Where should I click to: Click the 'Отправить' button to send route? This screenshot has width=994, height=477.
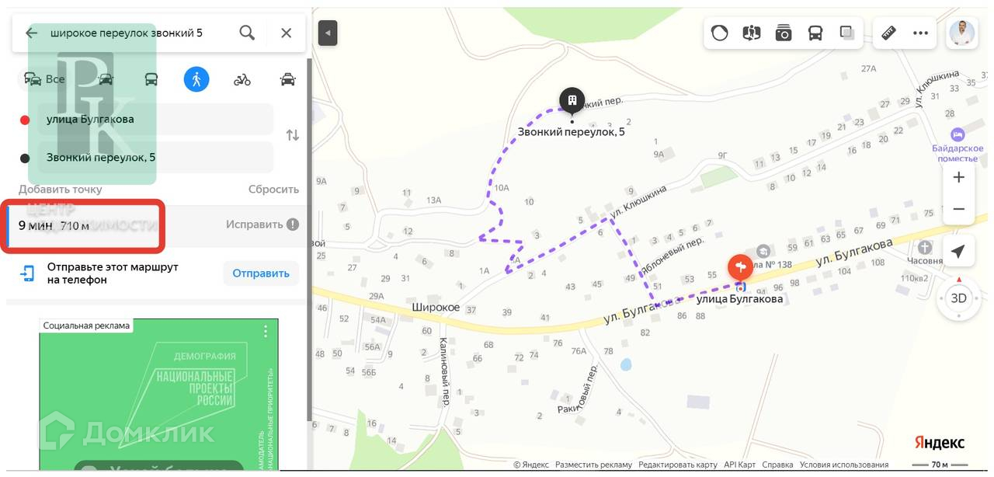click(x=261, y=273)
